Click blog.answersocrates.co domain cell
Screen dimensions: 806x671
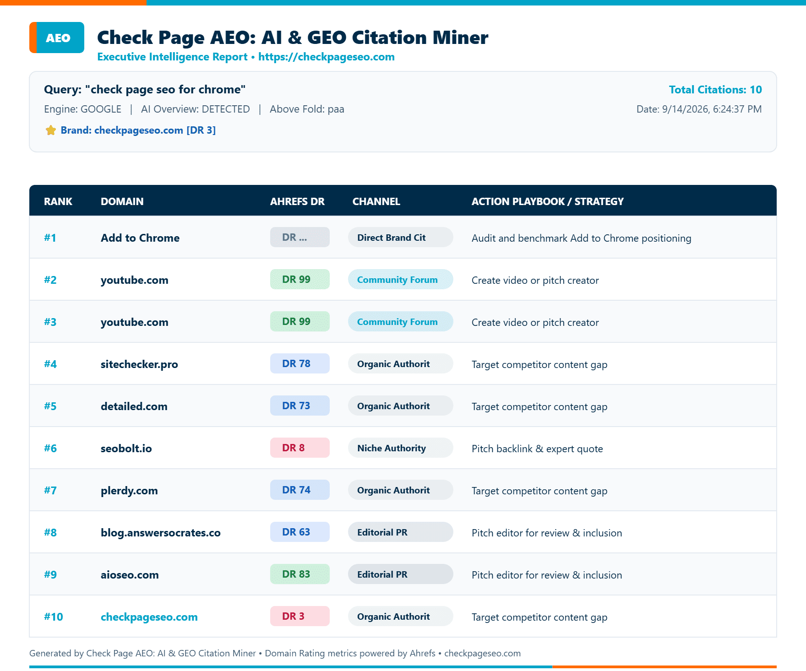tap(160, 532)
